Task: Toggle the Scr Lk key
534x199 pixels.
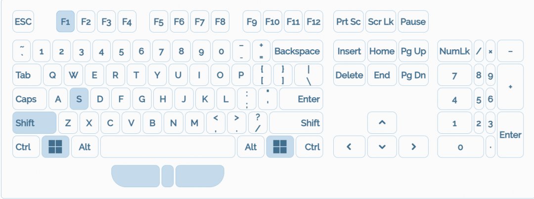Action: click(381, 22)
